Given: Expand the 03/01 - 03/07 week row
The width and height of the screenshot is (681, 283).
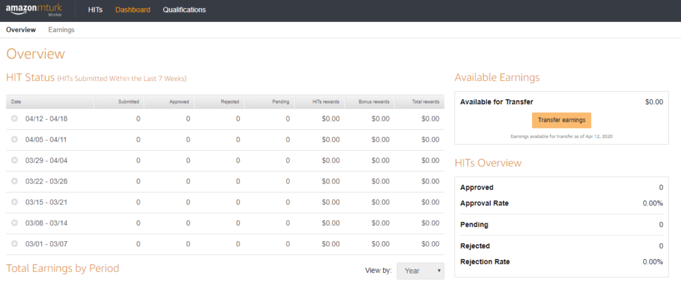Looking at the screenshot, I should tap(15, 244).
